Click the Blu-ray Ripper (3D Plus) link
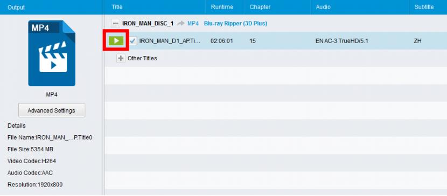447x196 pixels. click(235, 23)
